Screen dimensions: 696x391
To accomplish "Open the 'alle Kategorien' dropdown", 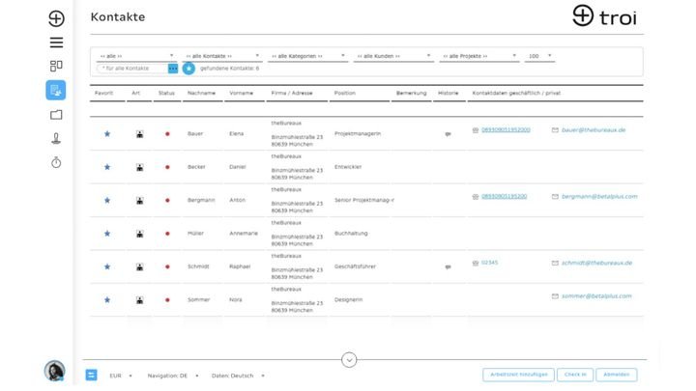I will pyautogui.click(x=308, y=56).
